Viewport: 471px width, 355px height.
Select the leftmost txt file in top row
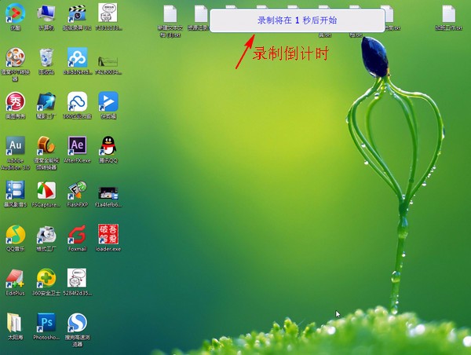point(170,21)
